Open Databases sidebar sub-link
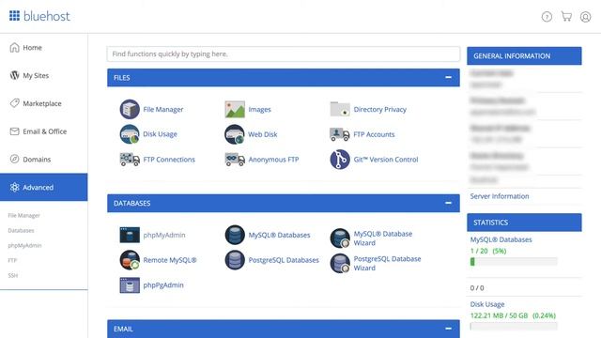Viewport: 601px width, 338px height. click(21, 230)
